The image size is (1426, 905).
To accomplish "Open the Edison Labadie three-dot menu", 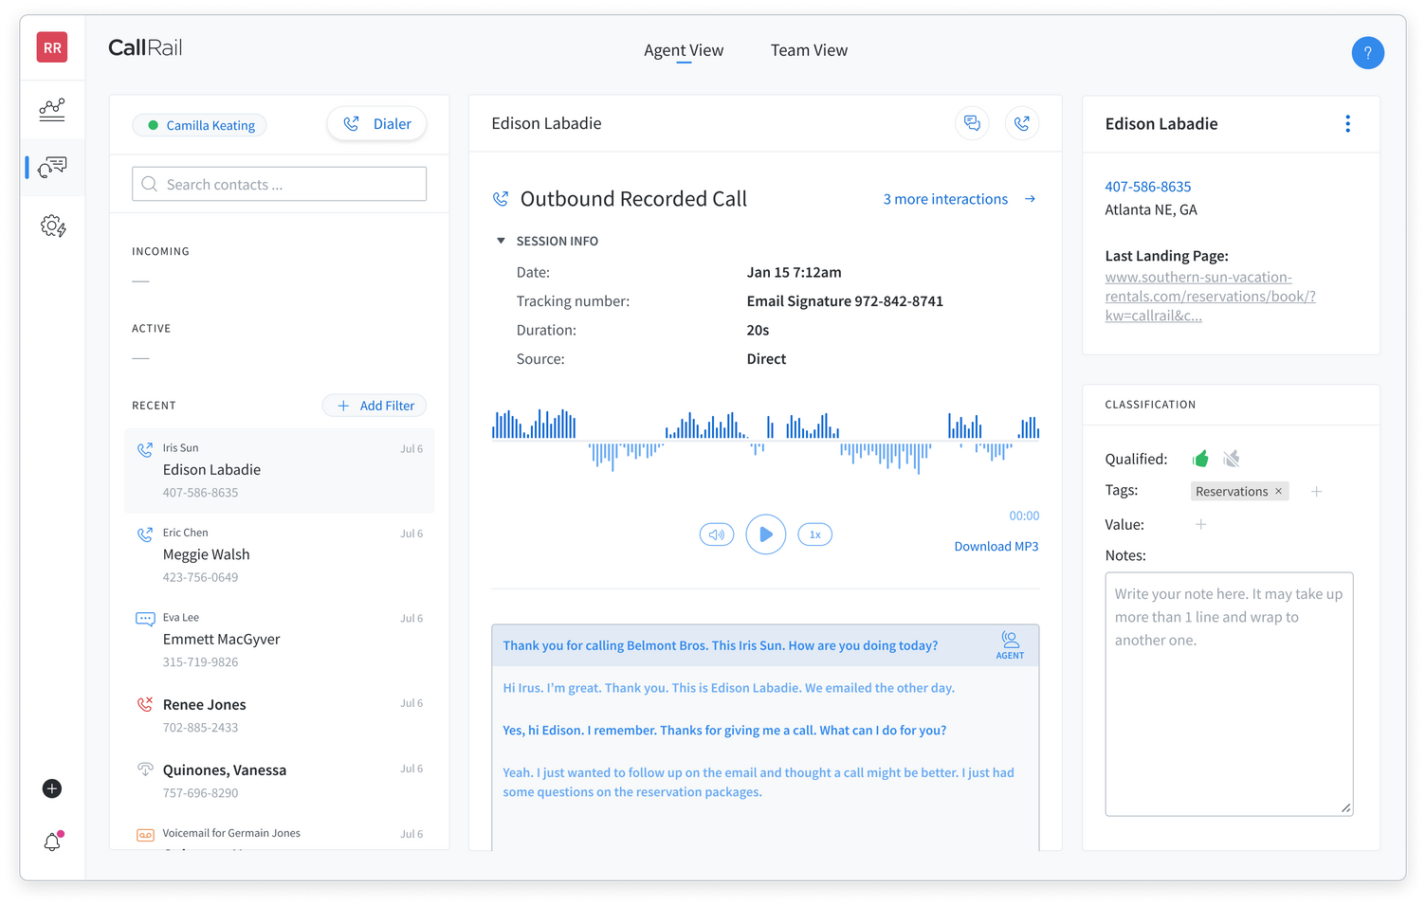I will pos(1347,123).
